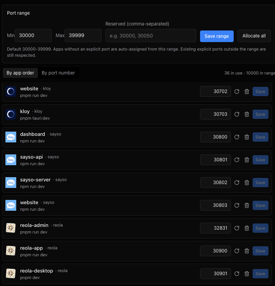This screenshot has width=275, height=286.
Task: Edit the port field showing 30803
Action: click(216, 205)
